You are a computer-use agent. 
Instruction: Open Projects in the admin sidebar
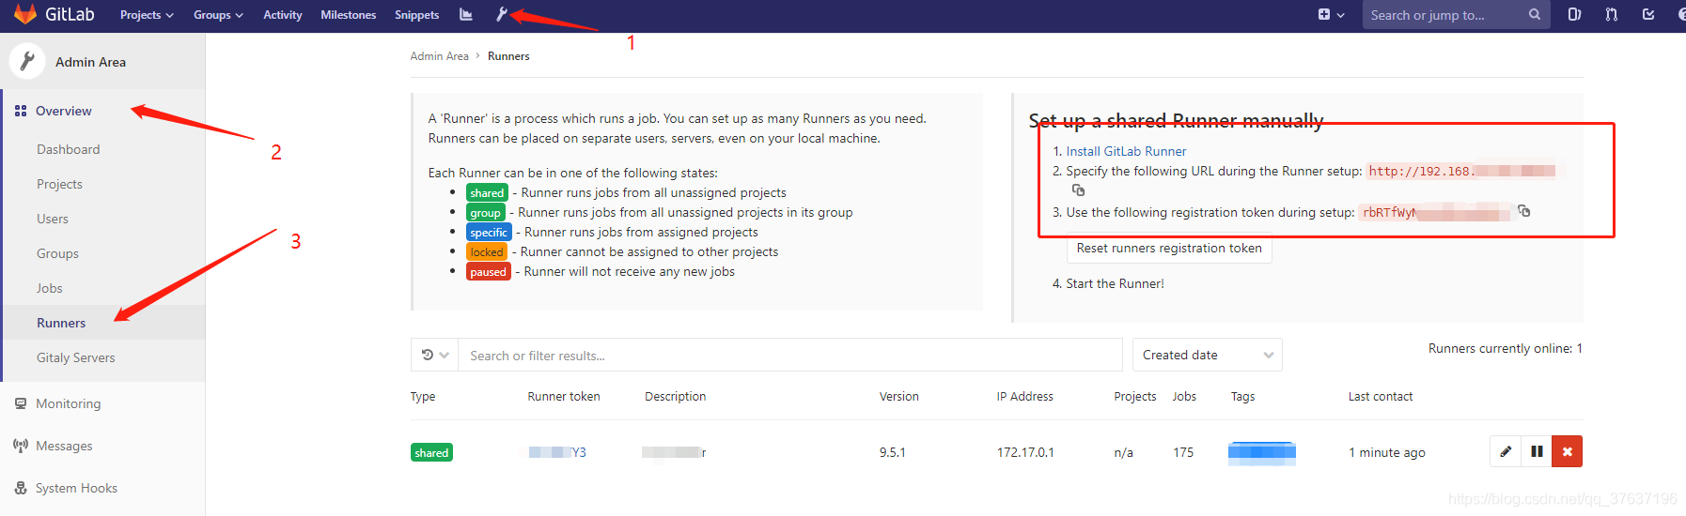coord(59,184)
